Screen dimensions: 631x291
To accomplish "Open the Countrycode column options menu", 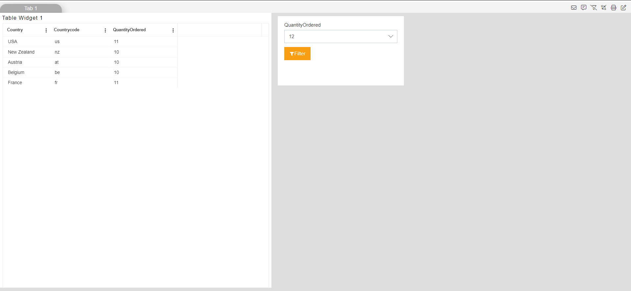I will (x=105, y=30).
